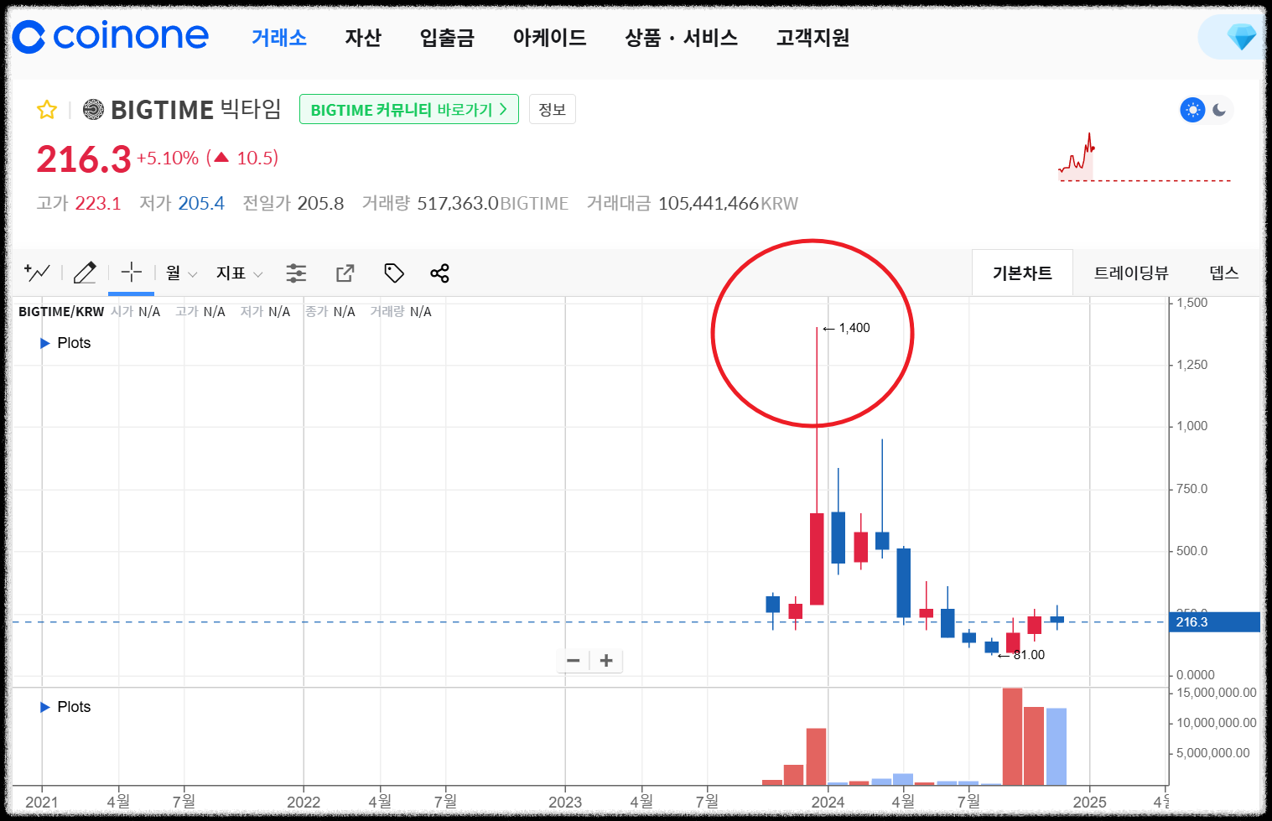
Task: Switch to light mode sun icon
Action: [x=1192, y=110]
